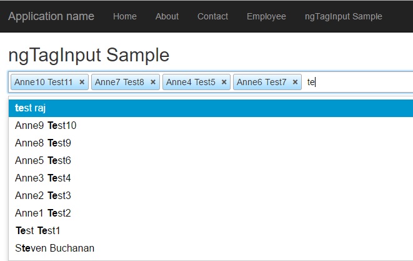Open the Employee nav item

click(266, 16)
